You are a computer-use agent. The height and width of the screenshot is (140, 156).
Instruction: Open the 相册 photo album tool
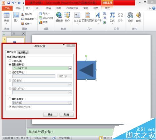(x=26, y=24)
